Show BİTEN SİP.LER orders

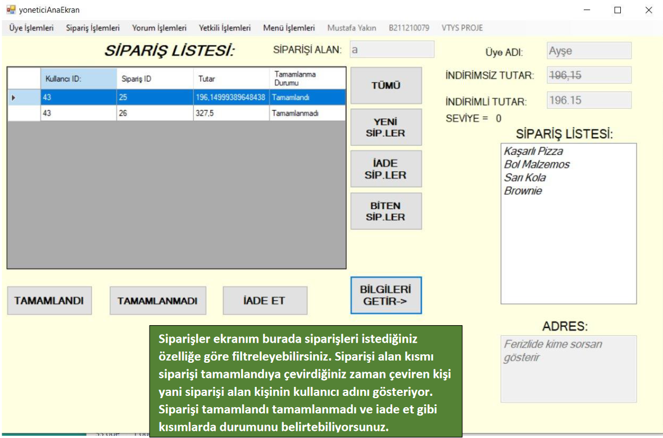(386, 211)
